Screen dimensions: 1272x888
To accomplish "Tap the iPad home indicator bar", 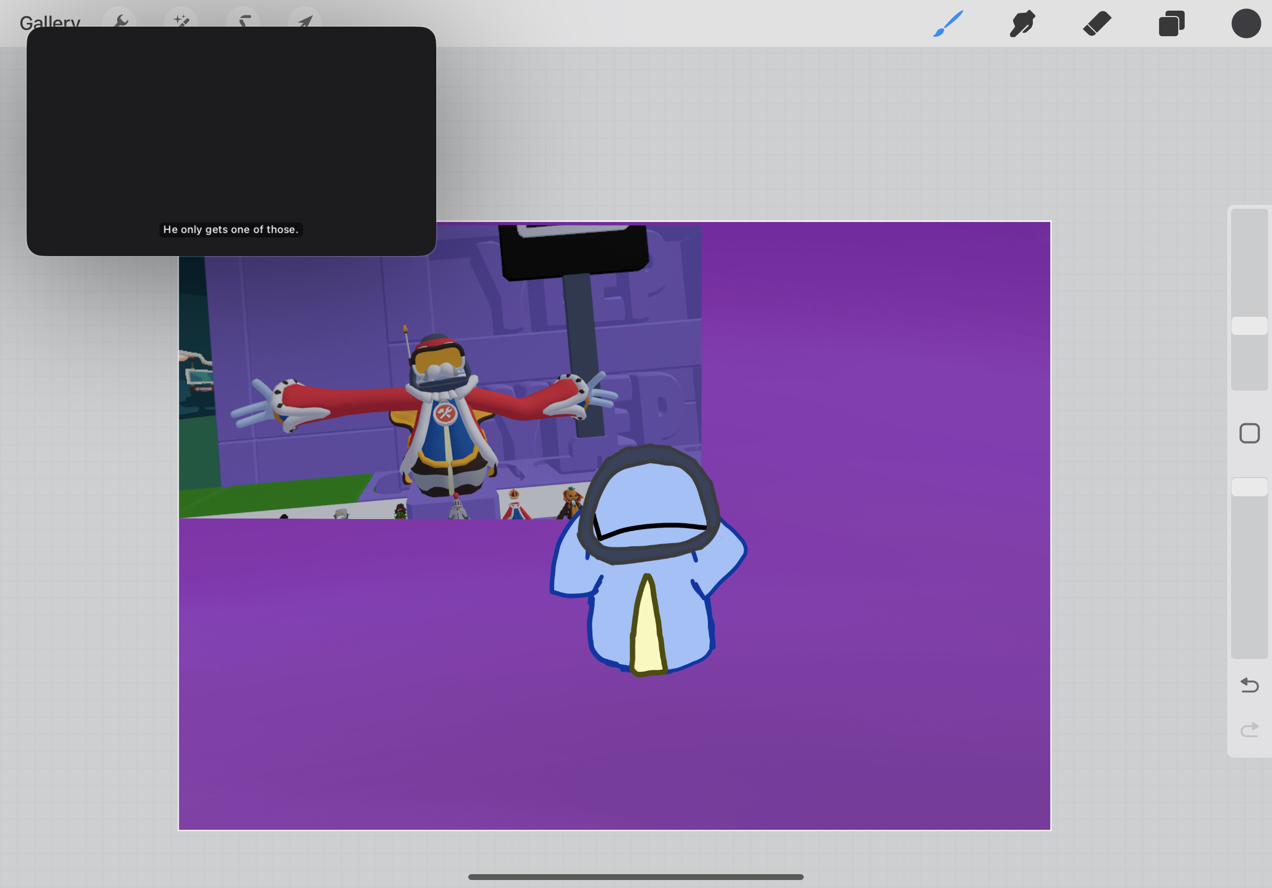I will click(x=635, y=877).
